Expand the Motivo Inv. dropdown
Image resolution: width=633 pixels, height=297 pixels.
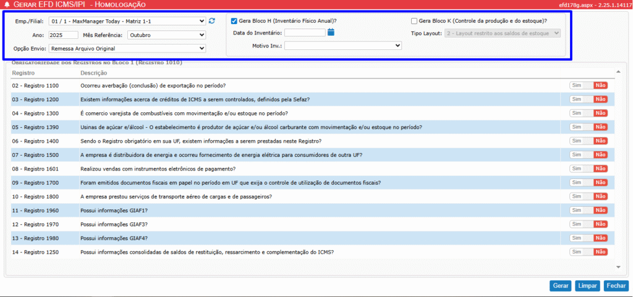click(343, 45)
